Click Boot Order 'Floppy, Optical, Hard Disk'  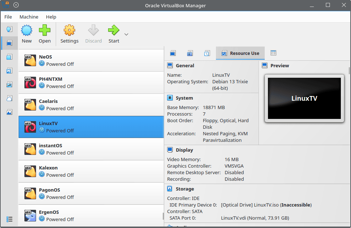(226, 124)
